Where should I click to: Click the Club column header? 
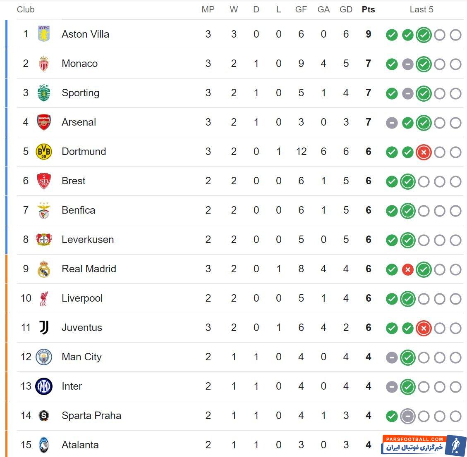click(26, 10)
